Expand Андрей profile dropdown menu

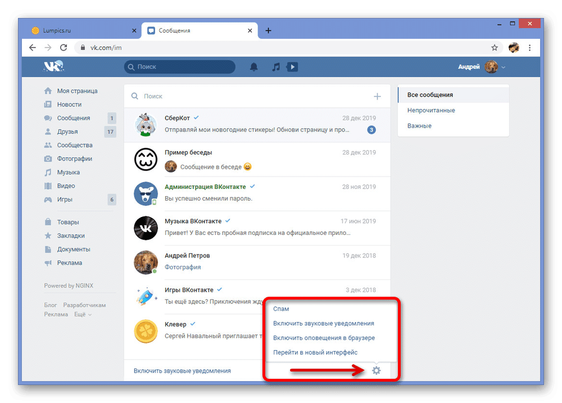point(504,67)
